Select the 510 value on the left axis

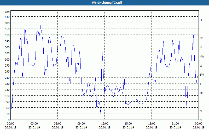(x=7, y=17)
